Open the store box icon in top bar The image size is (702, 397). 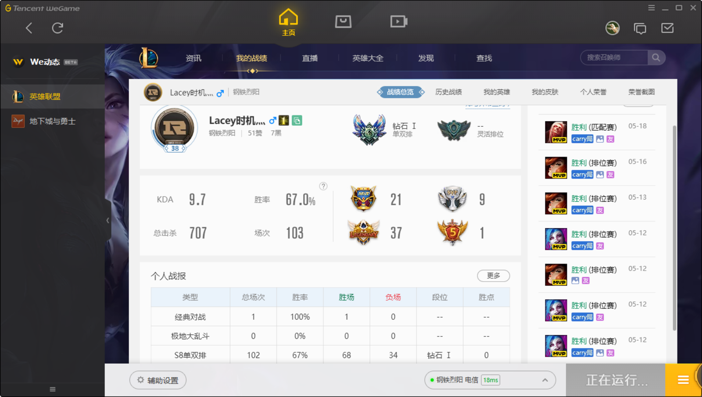pos(343,21)
